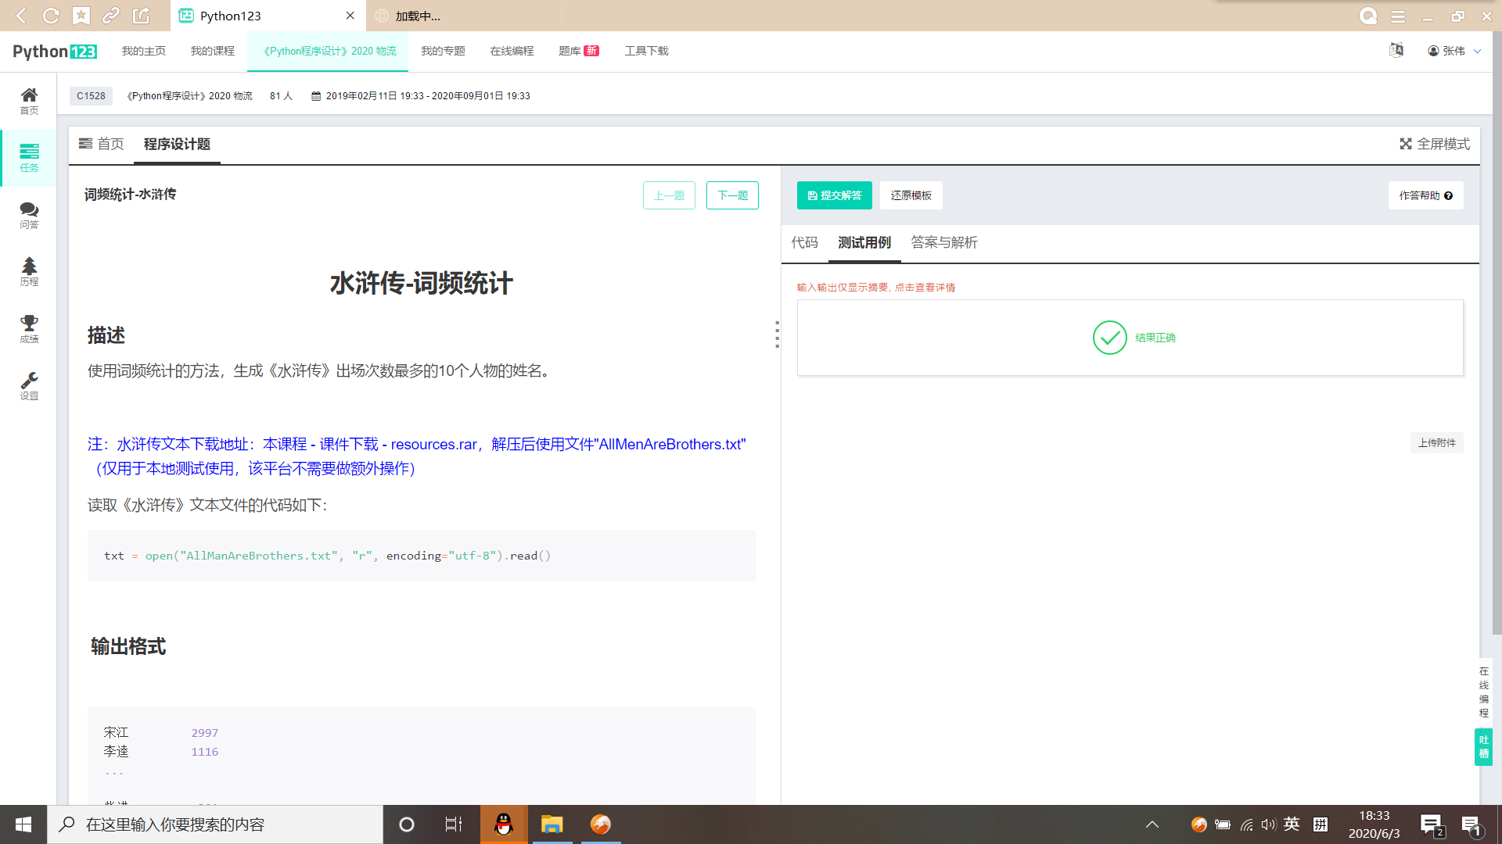Go to the next problem with 下一题
This screenshot has height=844, width=1502.
point(732,195)
